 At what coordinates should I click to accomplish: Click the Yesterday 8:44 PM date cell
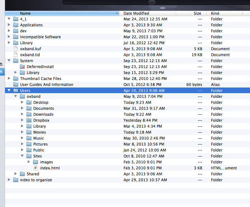[x=140, y=120]
